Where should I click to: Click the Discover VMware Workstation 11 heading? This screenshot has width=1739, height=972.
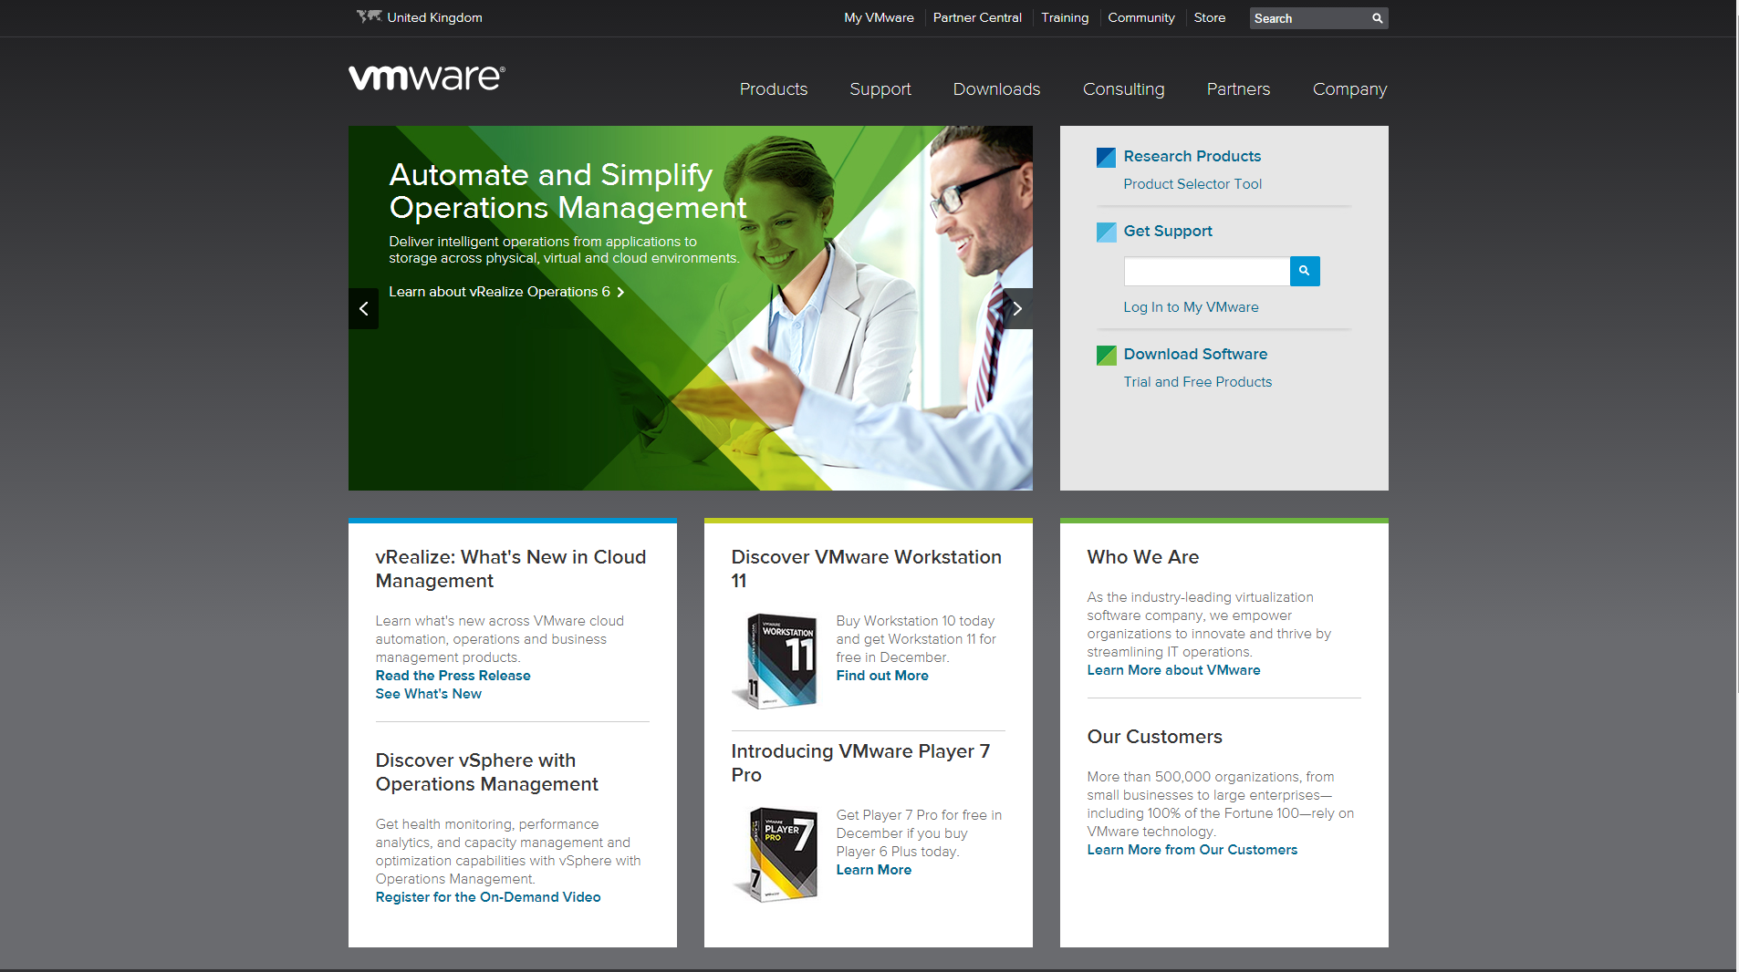point(867,569)
